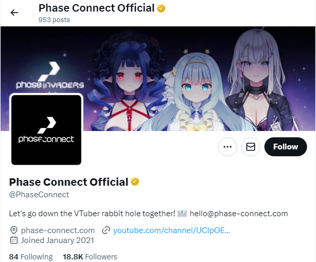Screen dimensions: 316x262
Task: Click the location pin icon
Action: point(14,230)
